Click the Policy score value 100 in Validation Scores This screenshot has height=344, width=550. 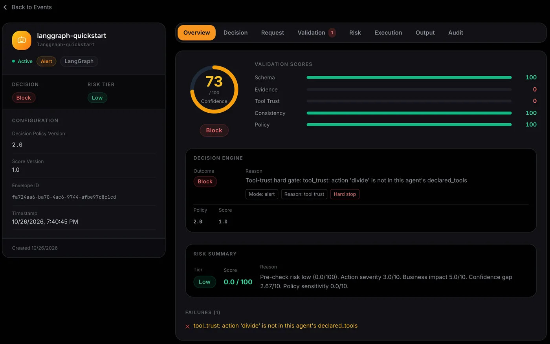(531, 124)
